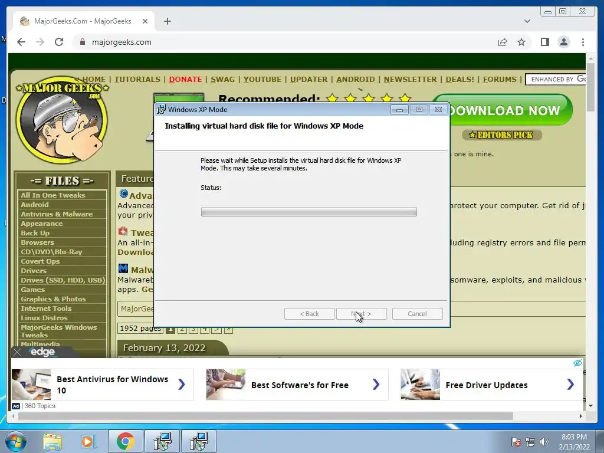The image size is (604, 453).
Task: Open the Graphics & Photos category
Action: (x=53, y=299)
